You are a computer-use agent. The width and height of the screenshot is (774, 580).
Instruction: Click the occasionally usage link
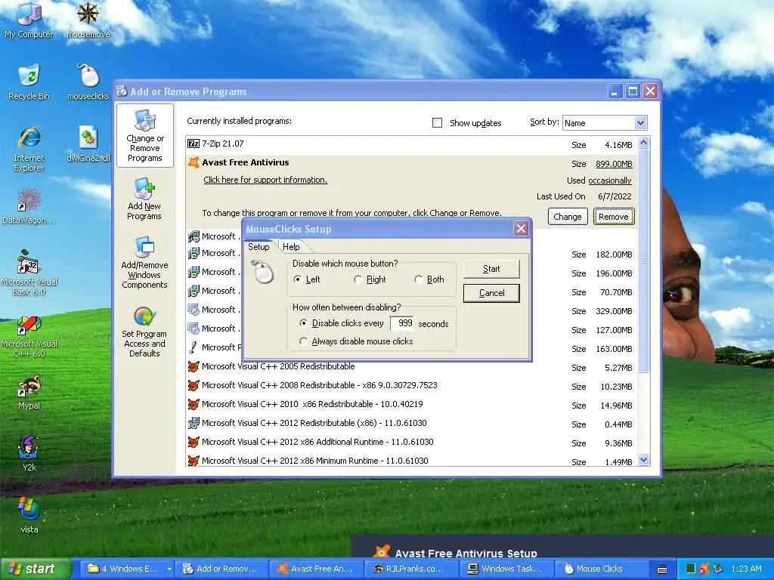(610, 180)
